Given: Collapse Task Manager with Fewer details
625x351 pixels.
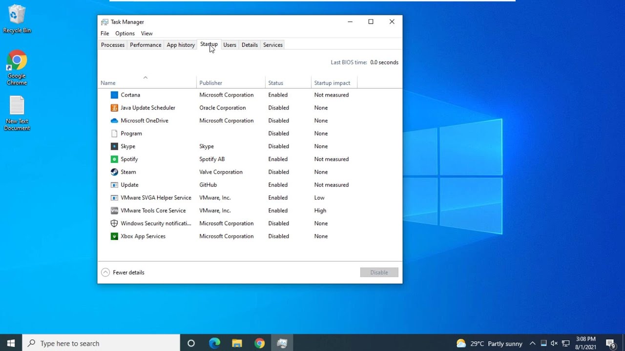Looking at the screenshot, I should point(123,273).
